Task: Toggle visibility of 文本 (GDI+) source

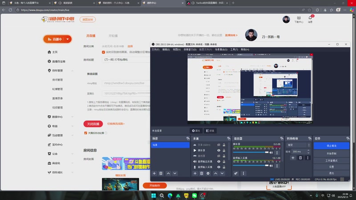Action: pos(218,145)
